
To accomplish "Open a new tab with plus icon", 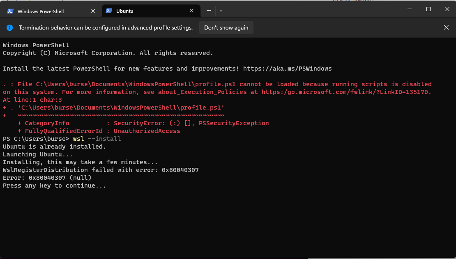I will pyautogui.click(x=209, y=11).
